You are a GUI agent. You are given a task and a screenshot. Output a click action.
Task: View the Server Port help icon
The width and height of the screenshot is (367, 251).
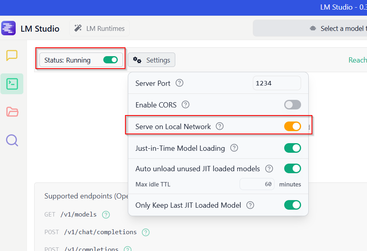(x=179, y=83)
